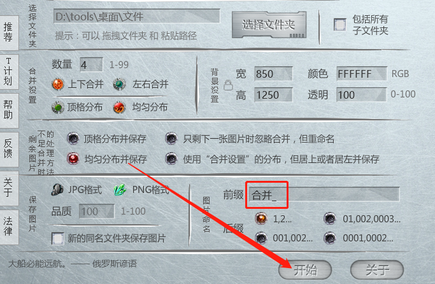Open the 帮助 side tab
Viewport: 435px width, 284px height.
click(x=9, y=110)
